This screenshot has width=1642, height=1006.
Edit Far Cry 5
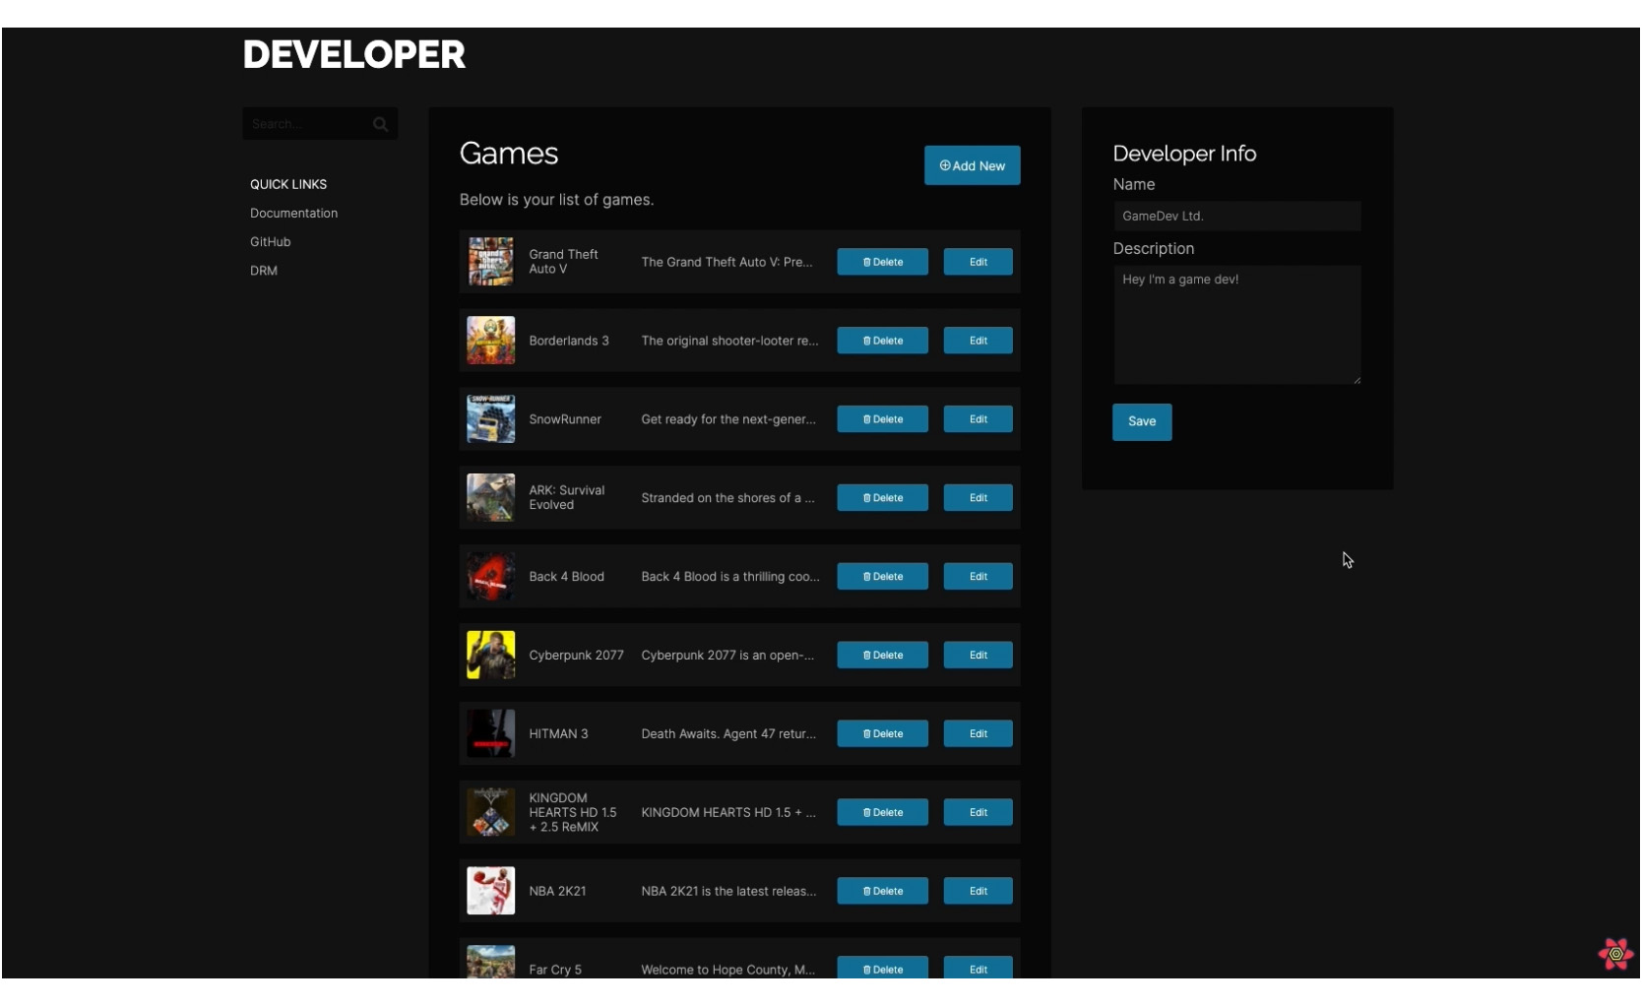coord(978,968)
